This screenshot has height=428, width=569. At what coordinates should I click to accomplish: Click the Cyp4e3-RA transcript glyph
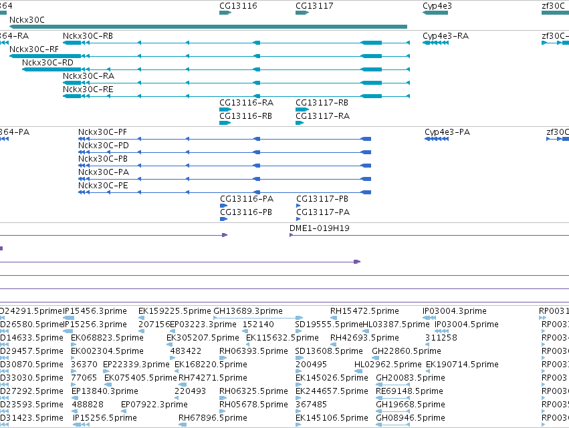[435, 43]
